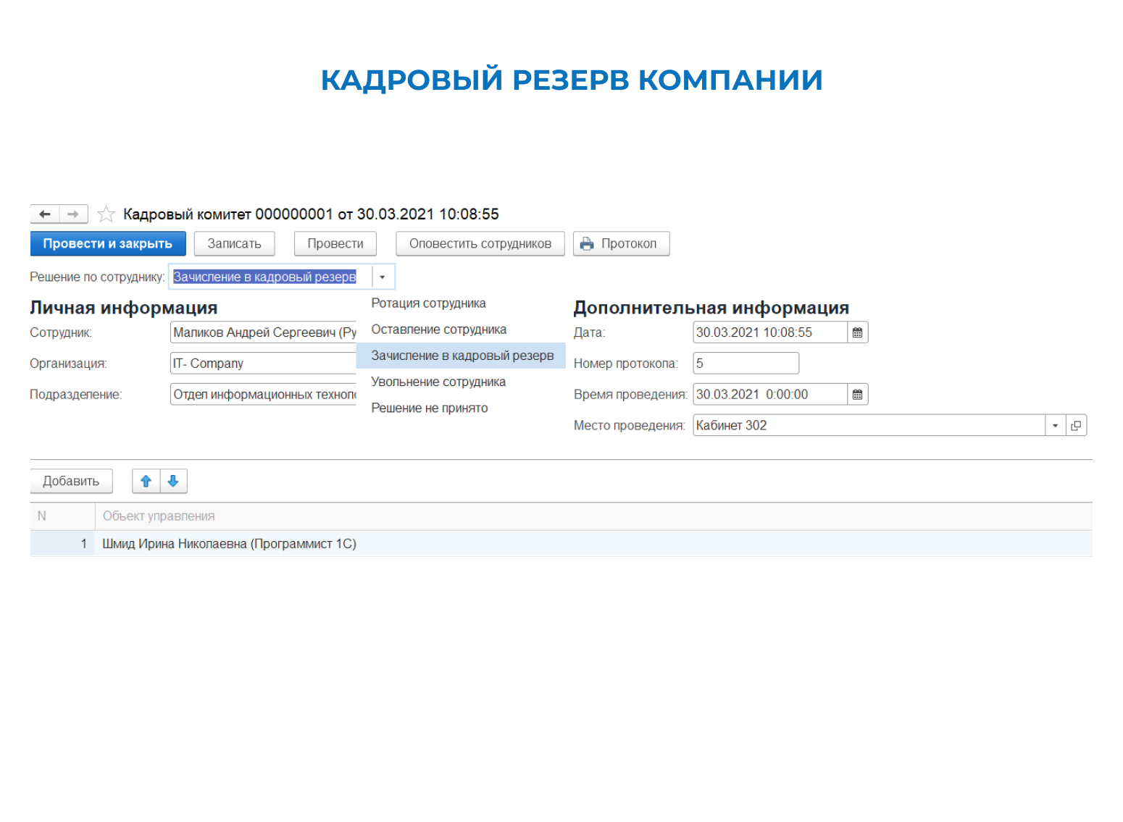
Task: Go back with the left arrow button
Action: [45, 214]
